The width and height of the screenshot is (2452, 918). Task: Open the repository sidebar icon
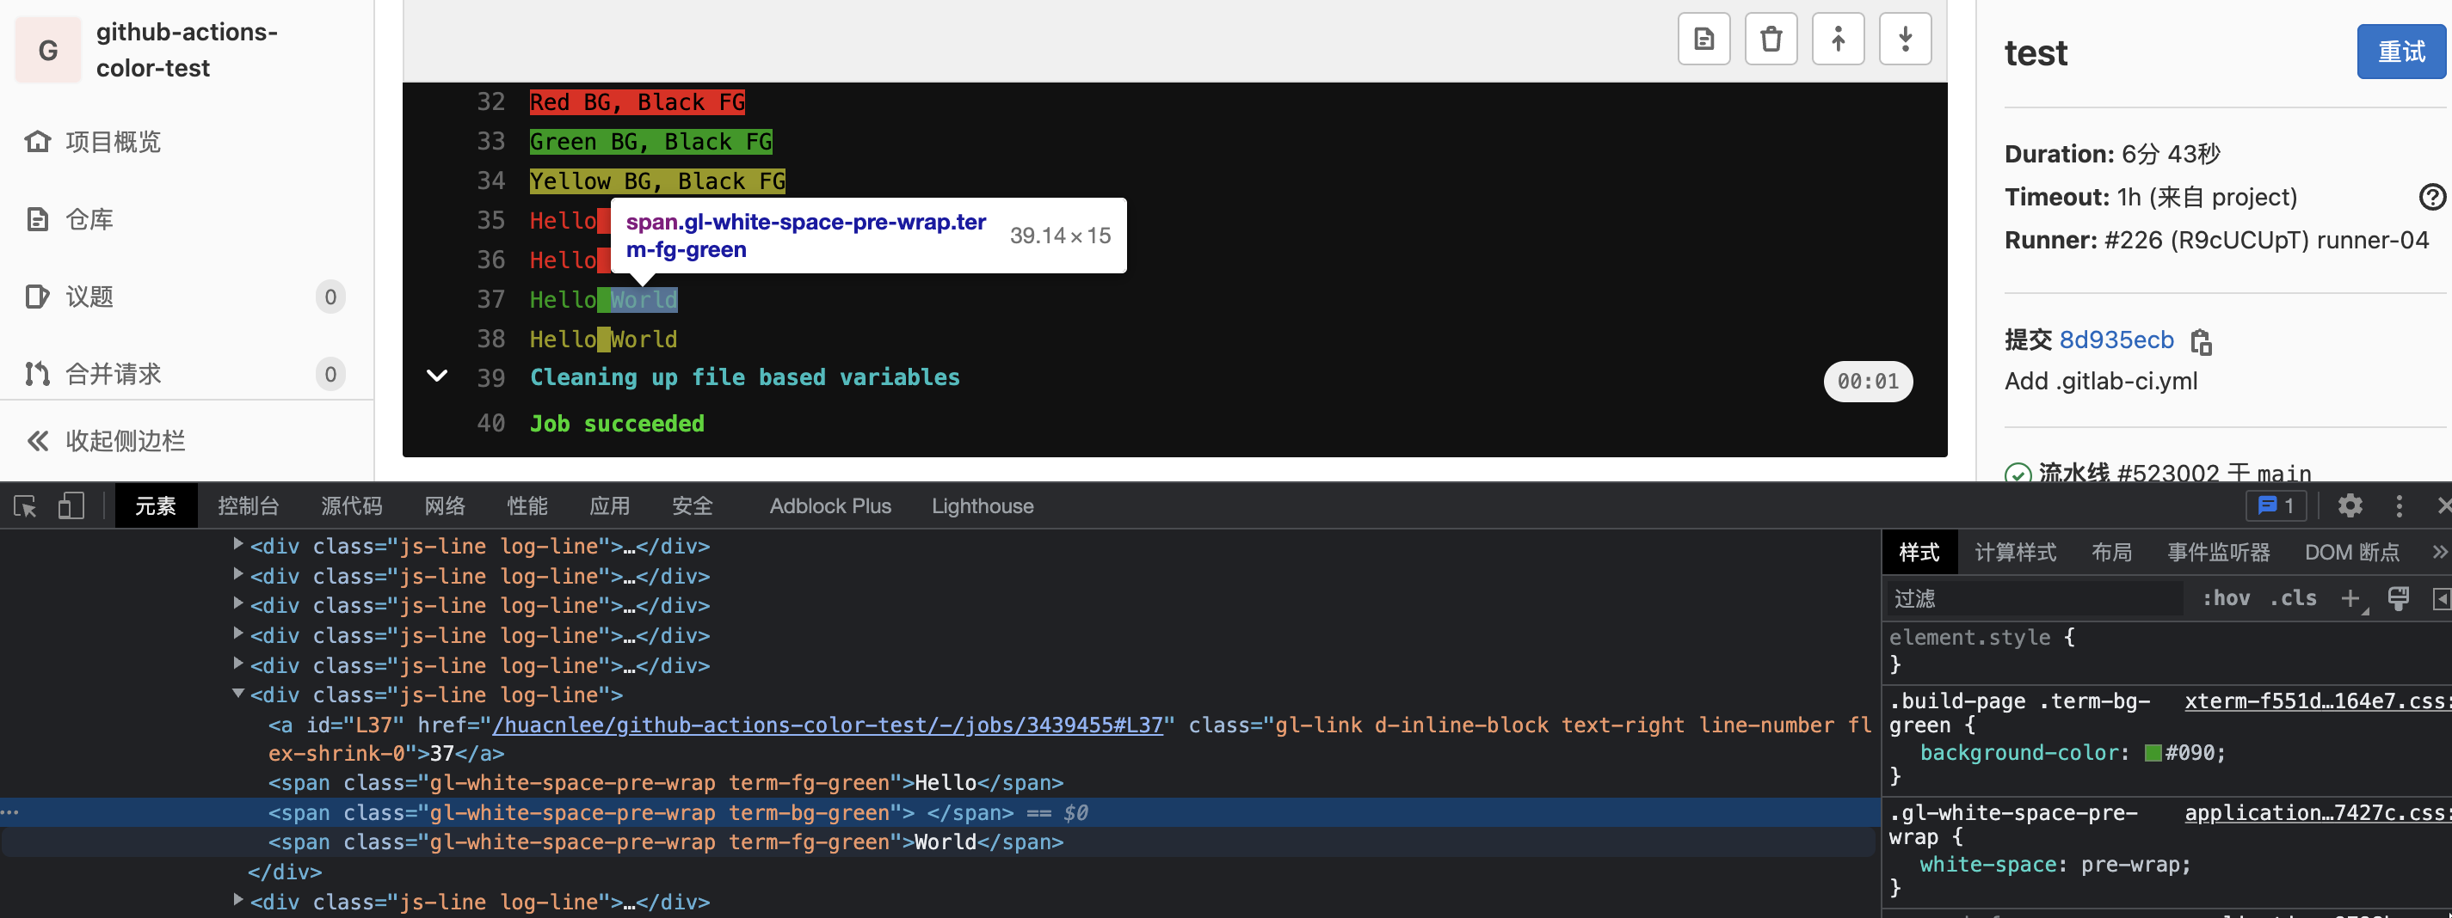click(37, 220)
